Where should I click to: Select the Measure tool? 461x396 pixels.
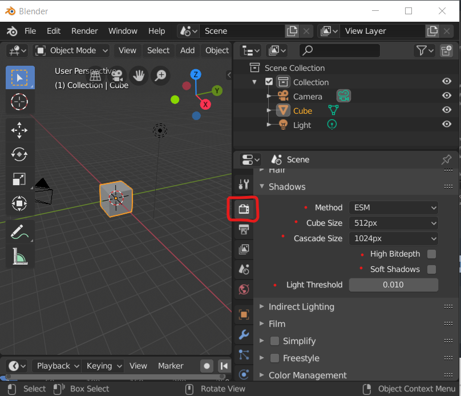pyautogui.click(x=19, y=256)
